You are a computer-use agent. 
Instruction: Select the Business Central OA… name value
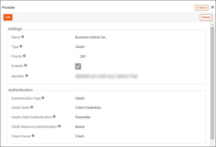tap(91, 37)
